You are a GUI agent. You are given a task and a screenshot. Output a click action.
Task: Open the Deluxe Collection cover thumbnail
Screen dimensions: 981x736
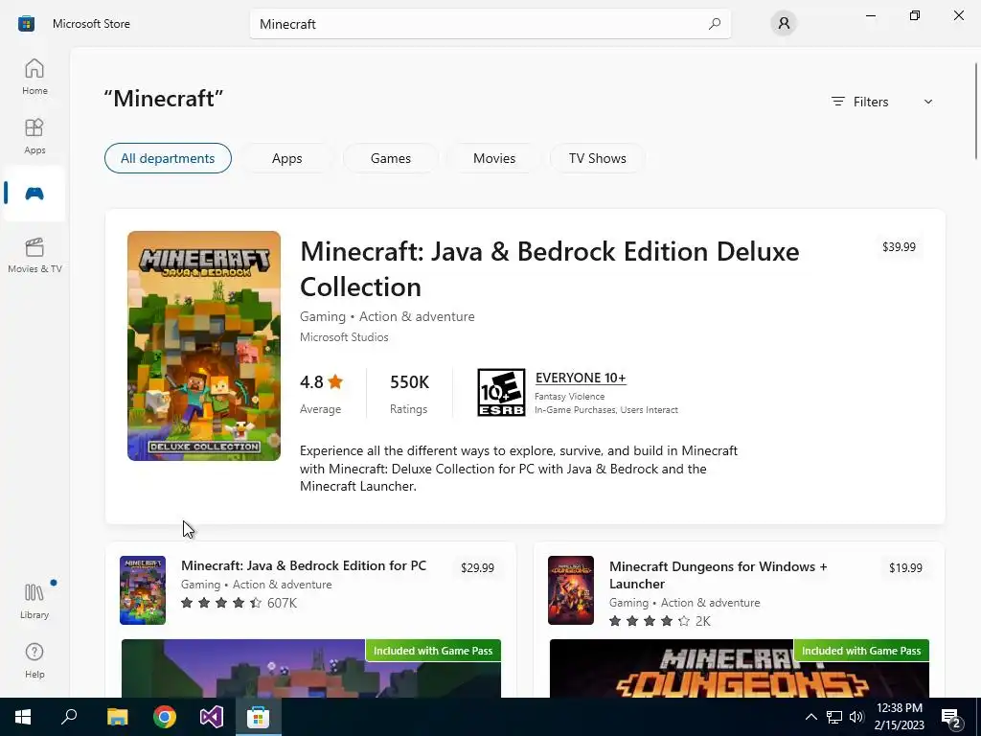(x=204, y=346)
